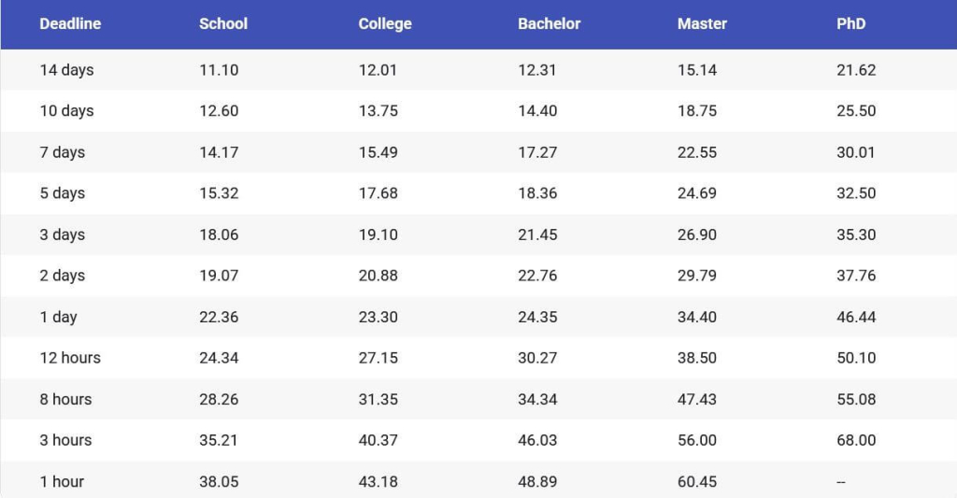
Task: Click the School column header
Action: click(x=223, y=23)
